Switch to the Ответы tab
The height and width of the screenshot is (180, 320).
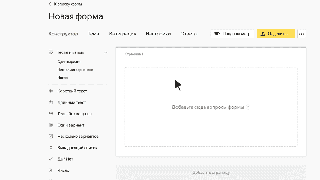click(189, 34)
